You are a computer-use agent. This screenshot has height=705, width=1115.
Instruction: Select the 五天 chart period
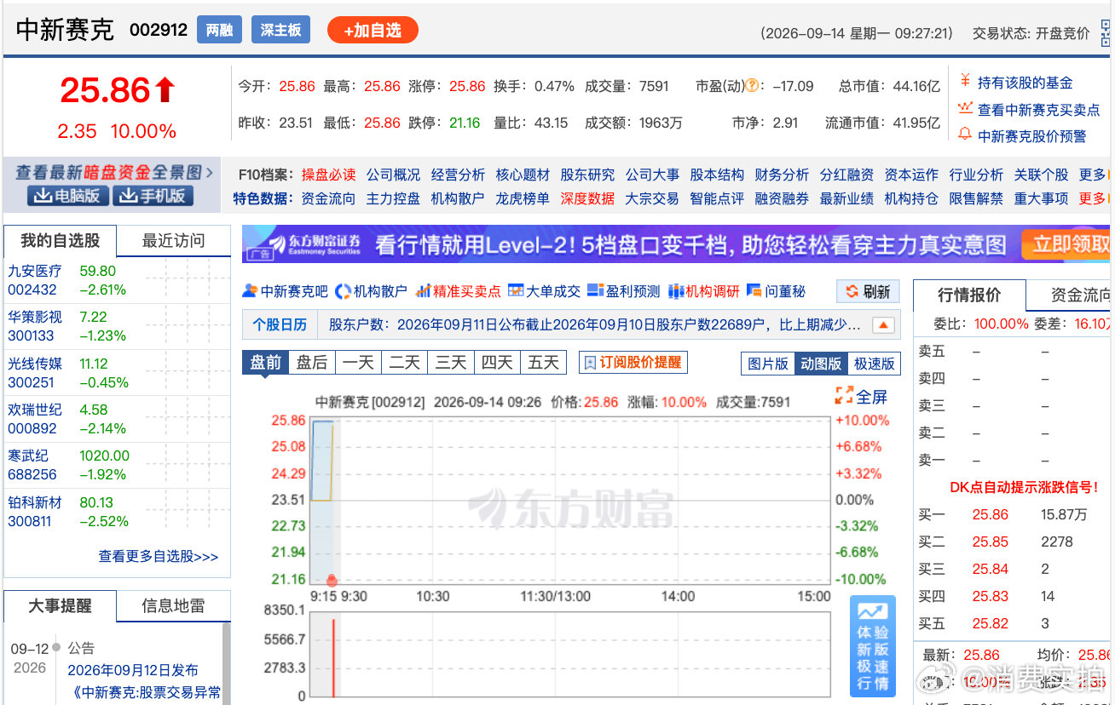coord(543,363)
